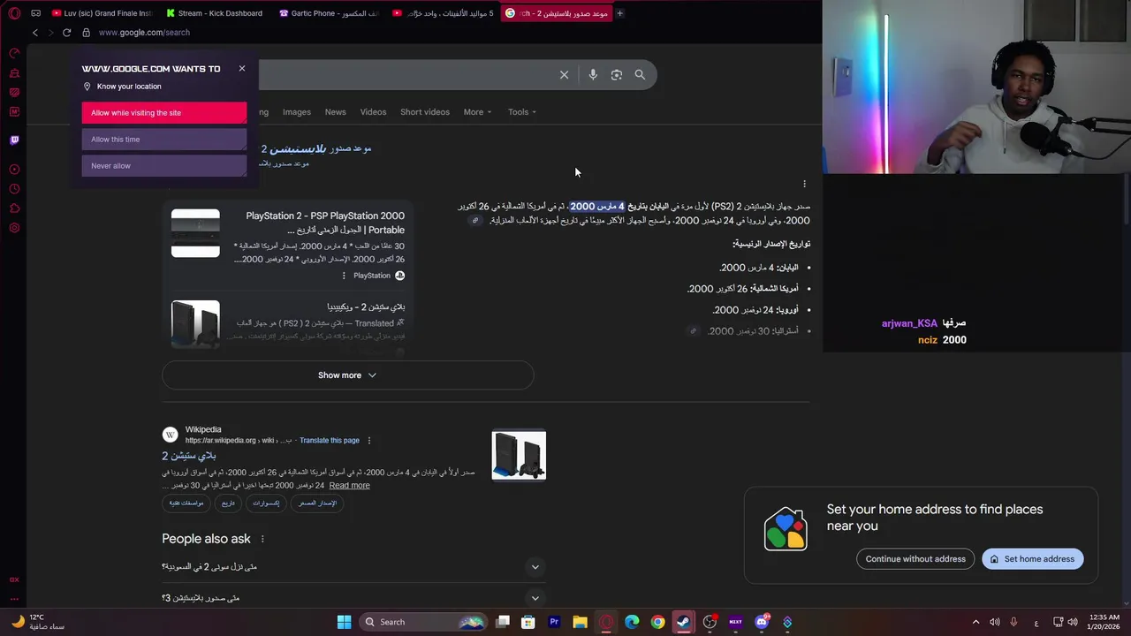The image size is (1131, 636).
Task: Open Extensions cube icon in sidebar
Action: (x=14, y=208)
